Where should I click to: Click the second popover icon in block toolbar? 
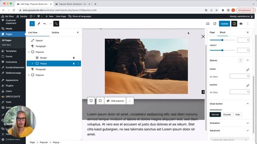click(100, 101)
